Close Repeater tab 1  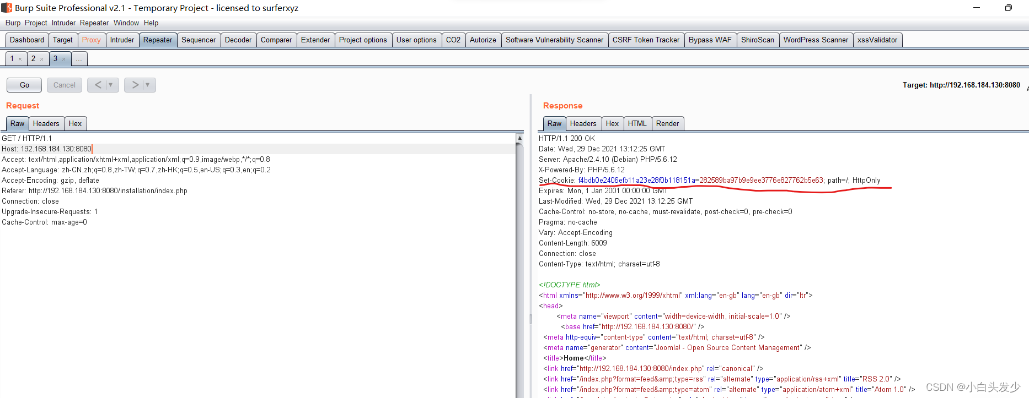20,59
